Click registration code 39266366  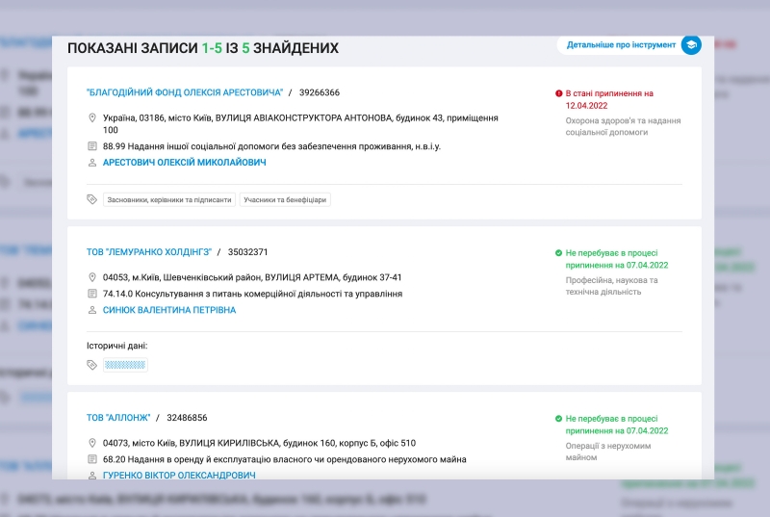point(320,92)
